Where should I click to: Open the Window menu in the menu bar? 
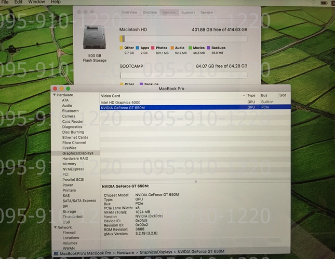pos(36,2)
